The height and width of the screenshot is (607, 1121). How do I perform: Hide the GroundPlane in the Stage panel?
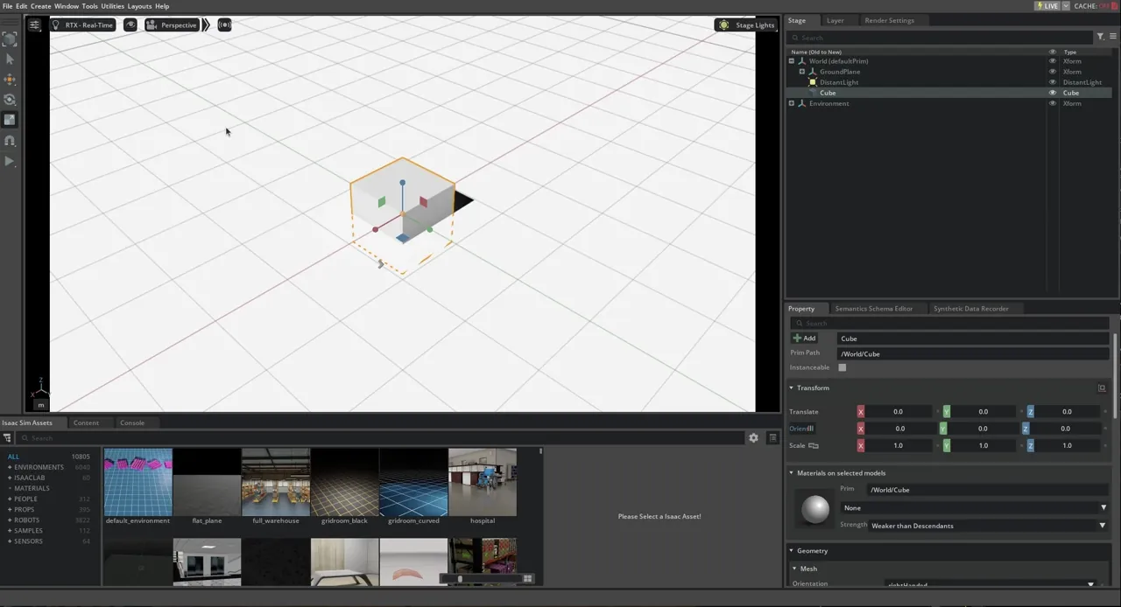[1052, 72]
